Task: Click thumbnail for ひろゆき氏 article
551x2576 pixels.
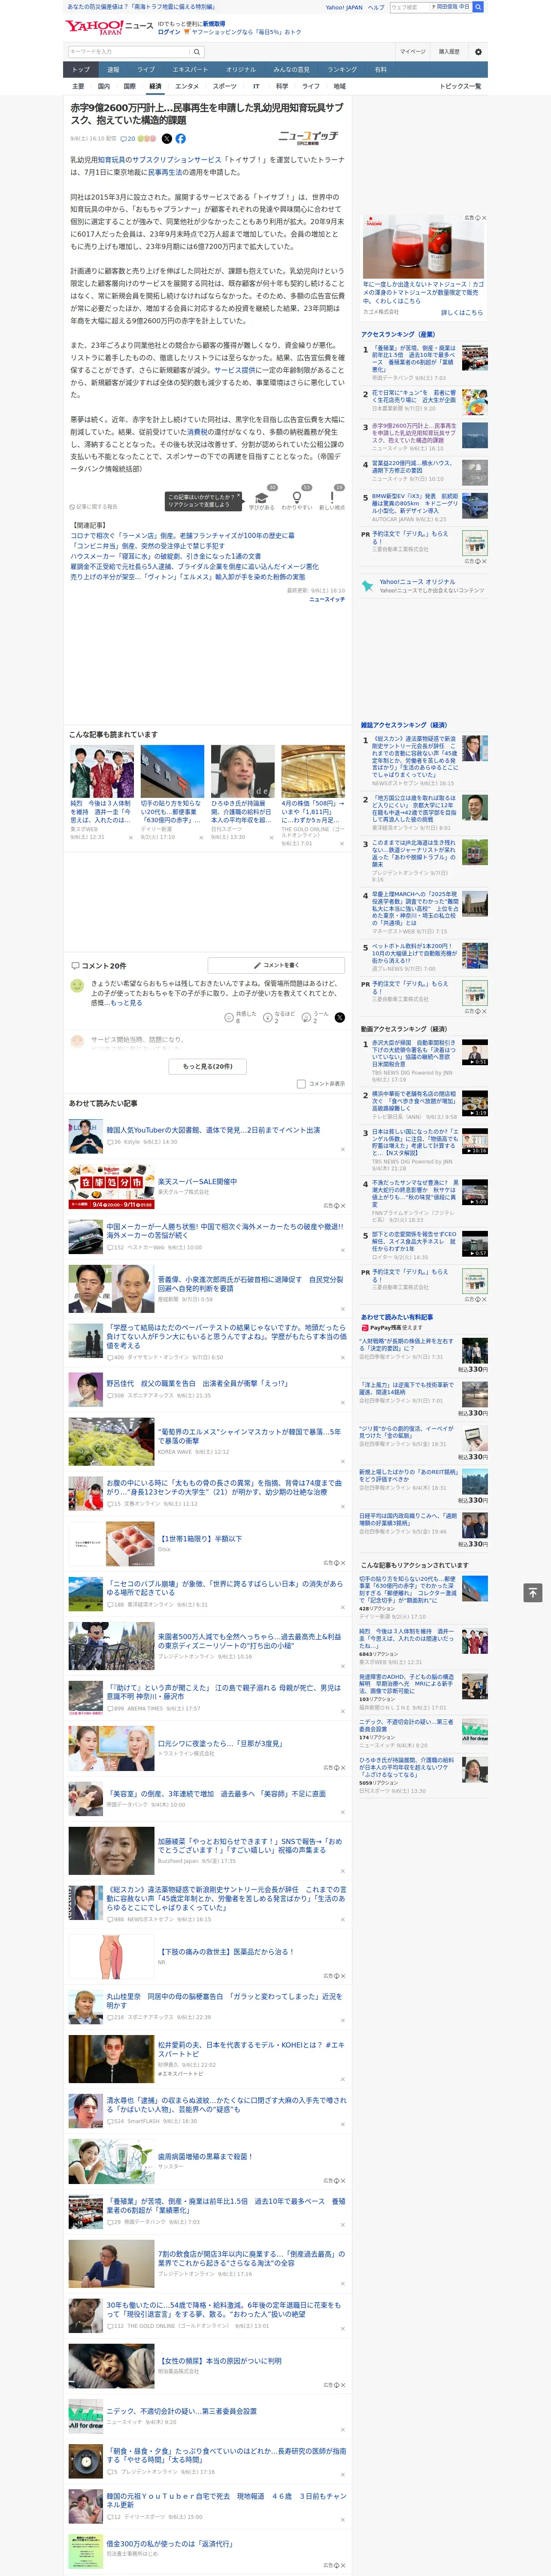Action: [x=242, y=772]
